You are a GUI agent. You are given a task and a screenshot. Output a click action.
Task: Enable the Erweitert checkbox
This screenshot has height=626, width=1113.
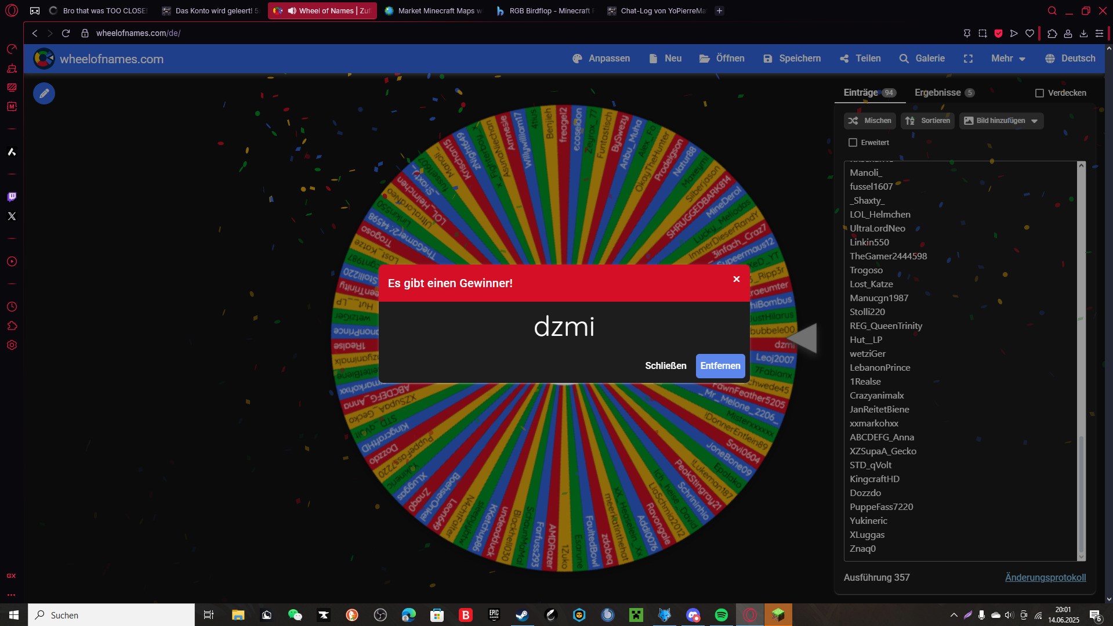853,143
